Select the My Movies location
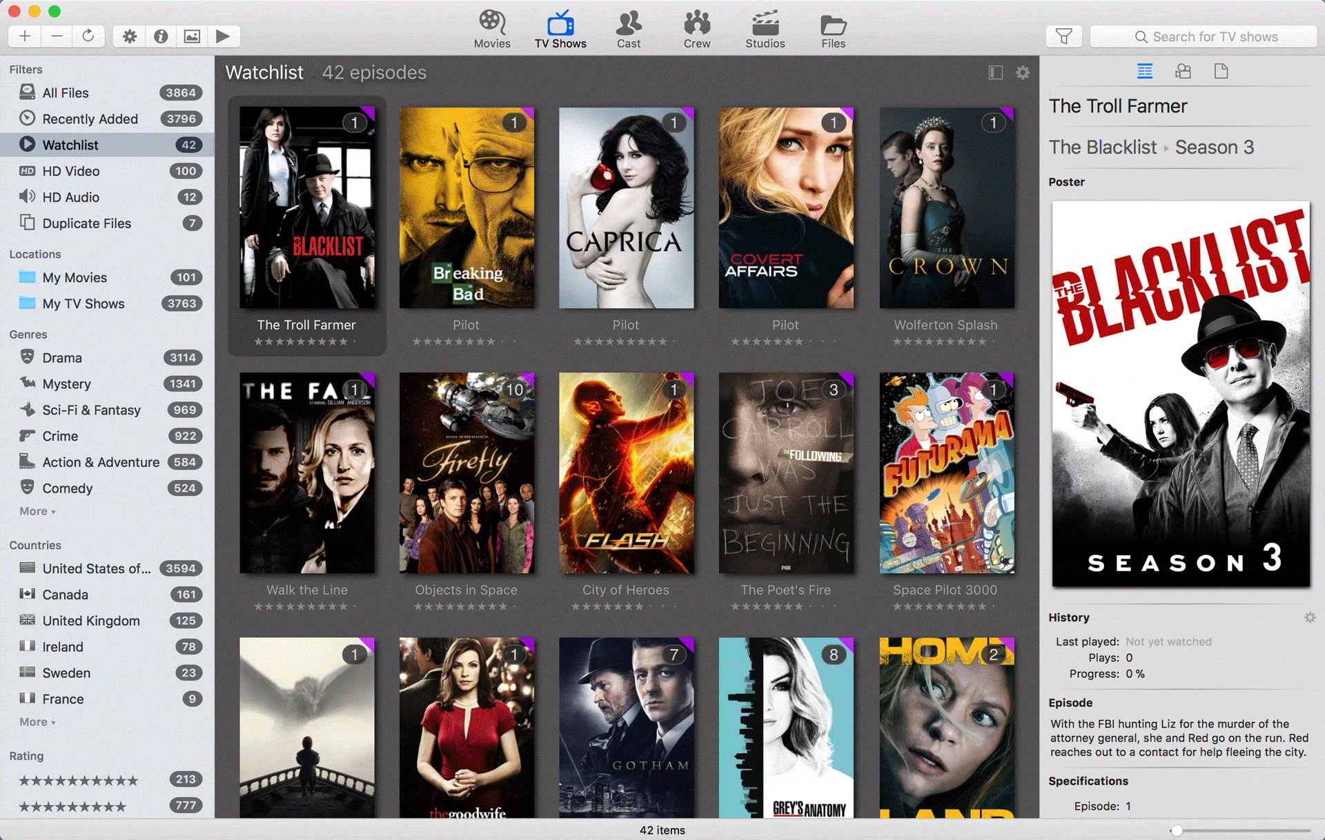This screenshot has width=1325, height=840. [107, 277]
